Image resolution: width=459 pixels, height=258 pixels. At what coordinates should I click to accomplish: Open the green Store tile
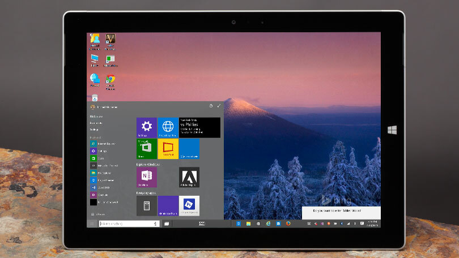pyautogui.click(x=146, y=148)
